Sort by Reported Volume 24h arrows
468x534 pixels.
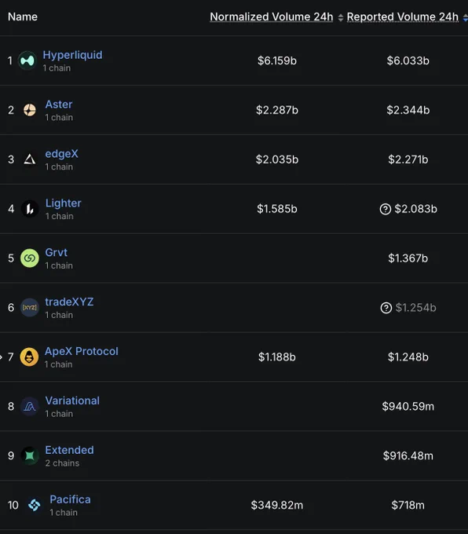(x=466, y=18)
